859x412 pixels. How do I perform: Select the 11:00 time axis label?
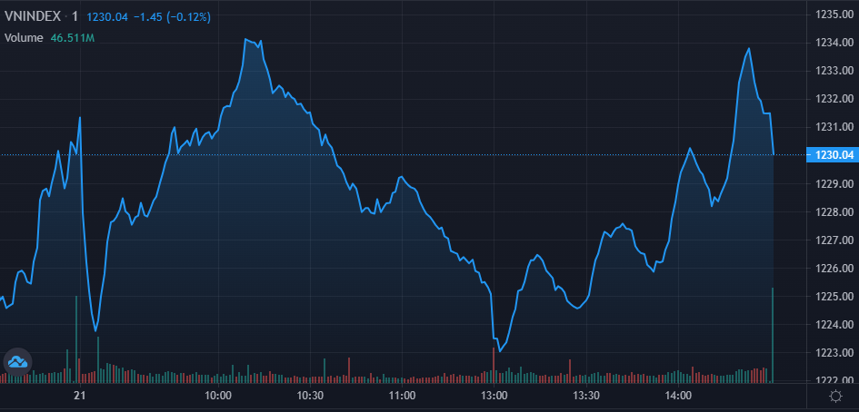coord(402,396)
